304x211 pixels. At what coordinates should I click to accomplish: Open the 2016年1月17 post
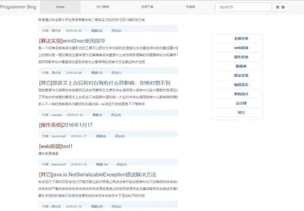[x=78, y=125]
